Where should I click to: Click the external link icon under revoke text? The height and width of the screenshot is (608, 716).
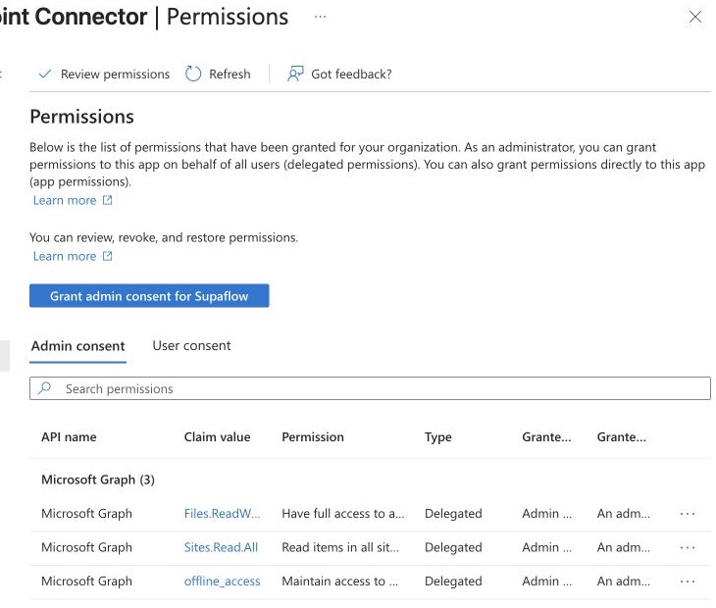tap(107, 256)
